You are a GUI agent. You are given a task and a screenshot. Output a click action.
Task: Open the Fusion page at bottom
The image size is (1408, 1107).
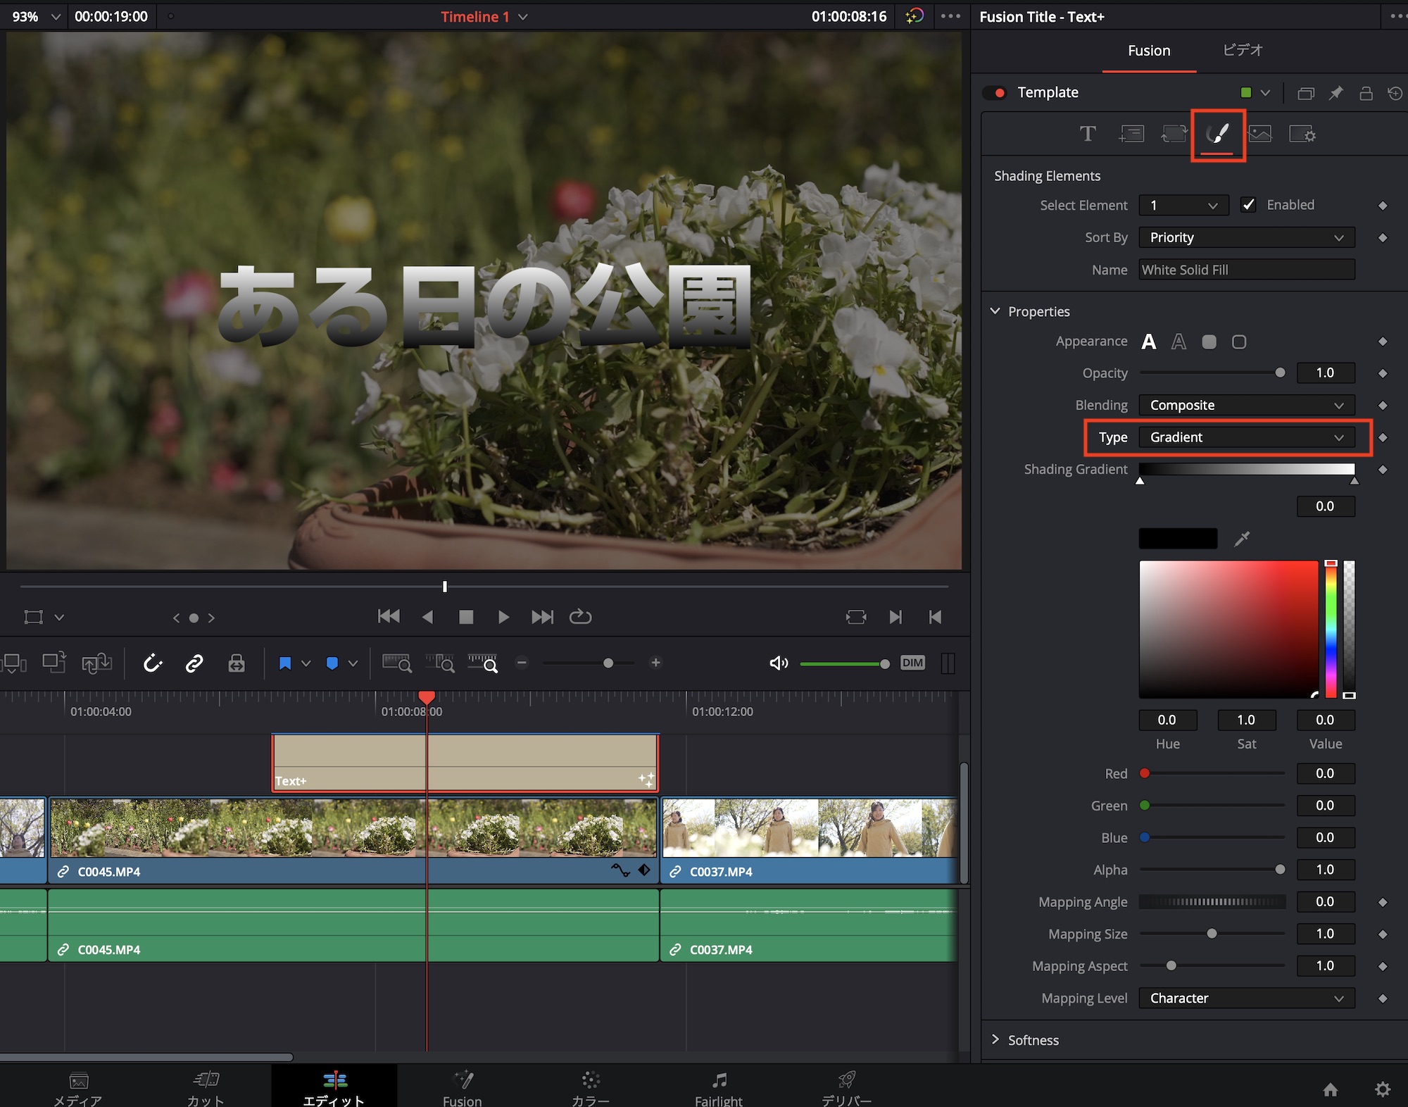pyautogui.click(x=462, y=1087)
